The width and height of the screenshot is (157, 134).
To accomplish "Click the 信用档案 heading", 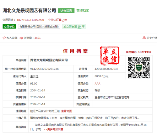I will click(75, 51).
